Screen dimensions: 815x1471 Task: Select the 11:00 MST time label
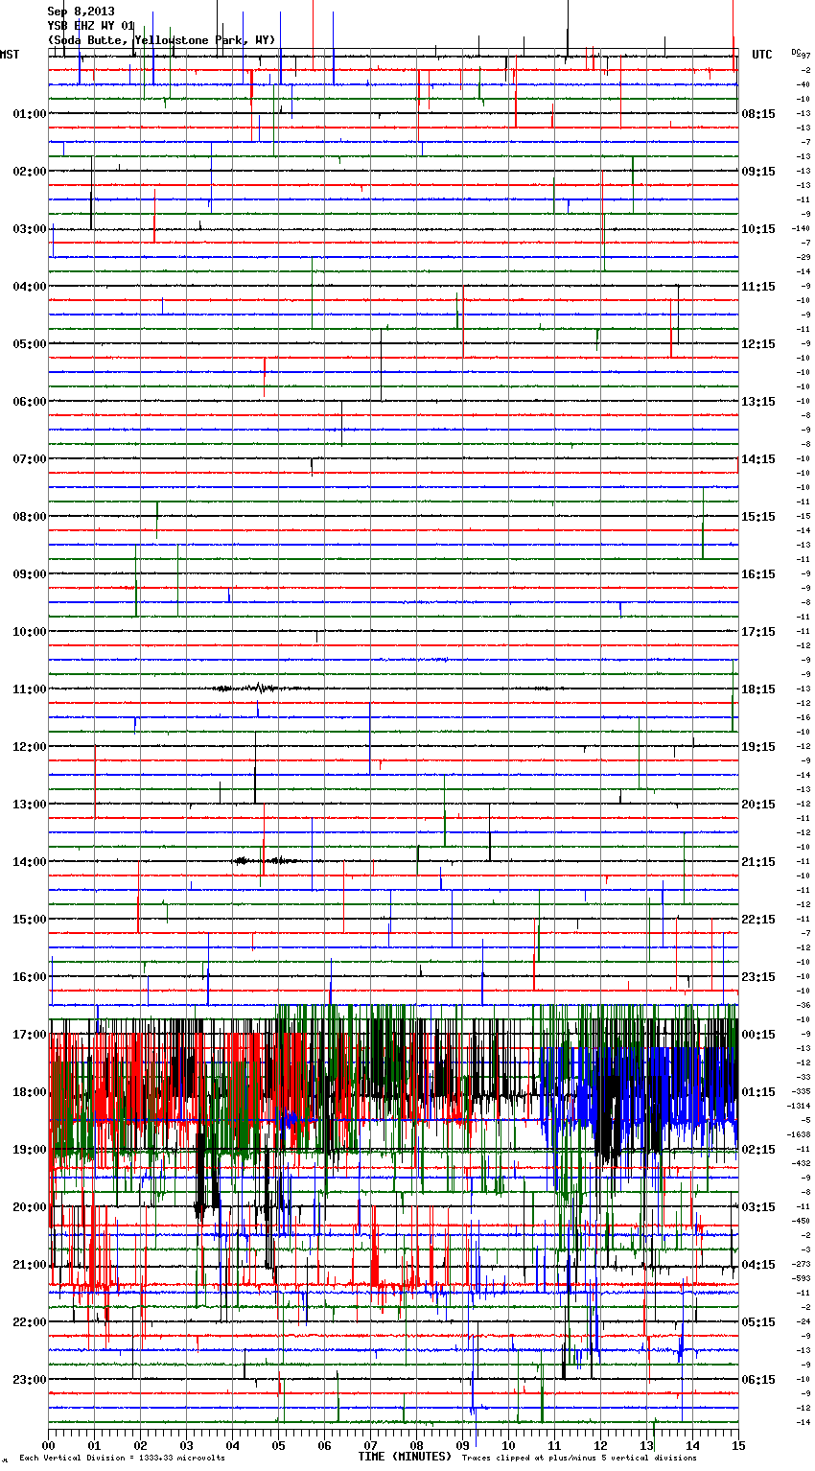coord(30,689)
